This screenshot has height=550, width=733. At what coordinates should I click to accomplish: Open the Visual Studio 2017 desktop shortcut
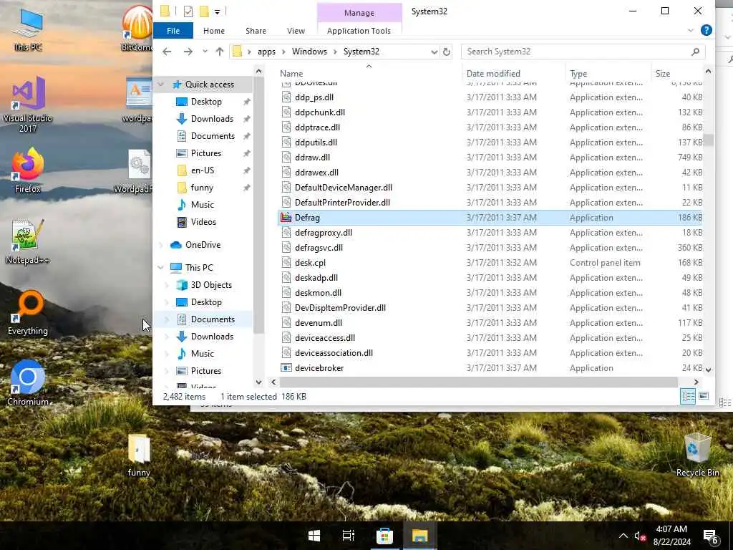point(28,104)
